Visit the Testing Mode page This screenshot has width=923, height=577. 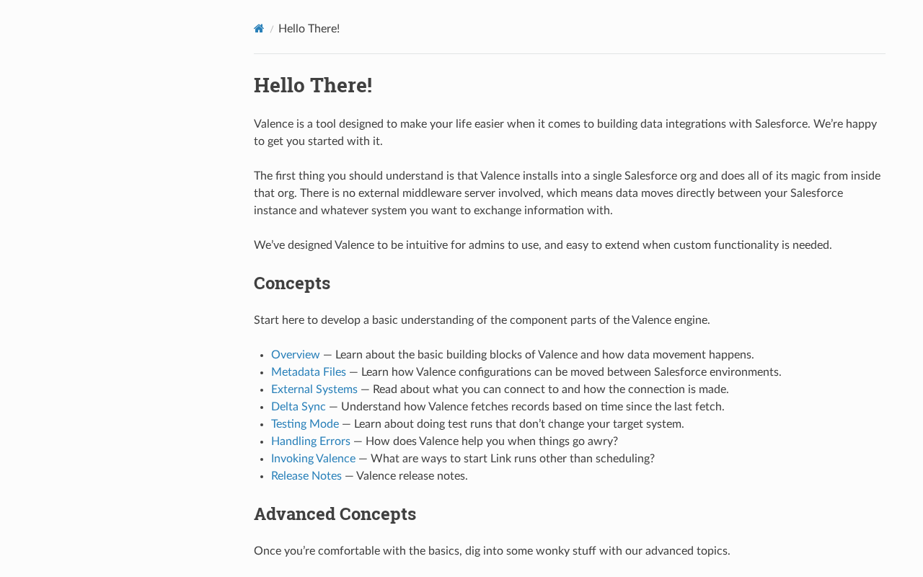click(305, 424)
